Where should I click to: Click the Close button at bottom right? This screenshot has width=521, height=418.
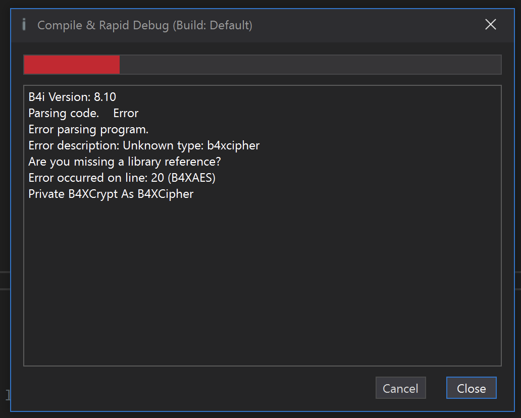pyautogui.click(x=471, y=388)
